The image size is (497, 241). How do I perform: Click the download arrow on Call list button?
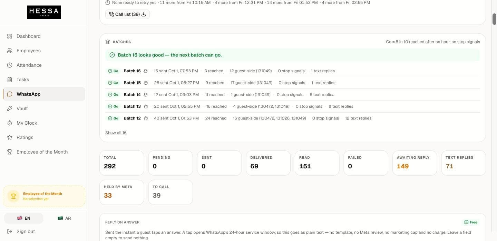[144, 14]
